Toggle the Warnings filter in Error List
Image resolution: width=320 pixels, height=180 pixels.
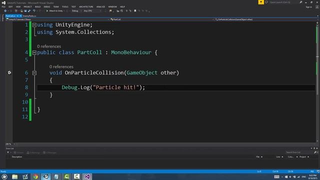pyautogui.click(x=33, y=152)
